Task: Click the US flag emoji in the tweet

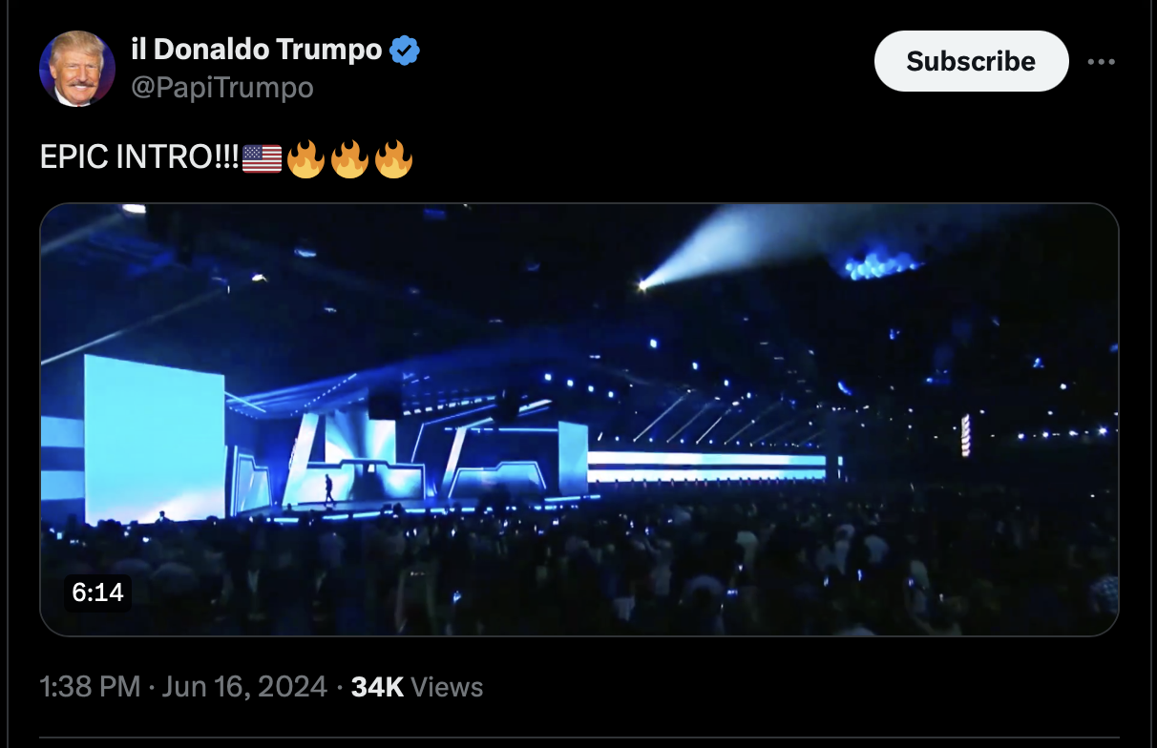Action: coord(263,158)
